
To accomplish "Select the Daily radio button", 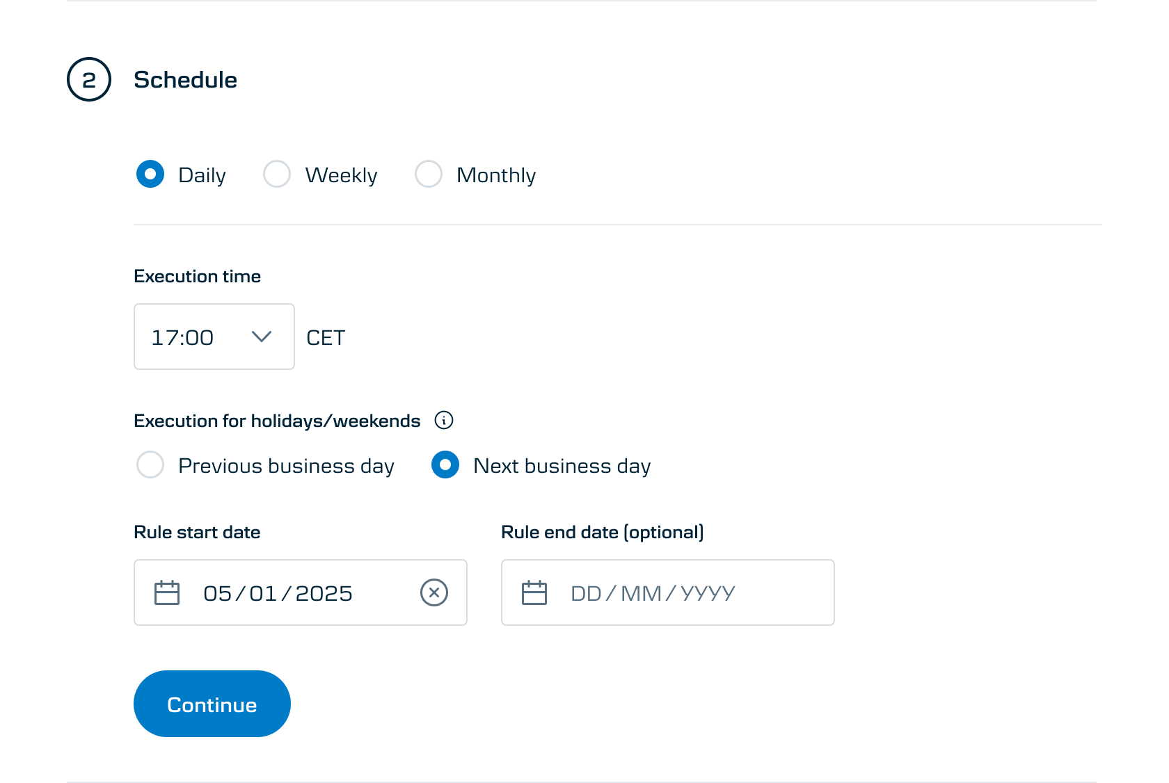I will click(x=150, y=175).
